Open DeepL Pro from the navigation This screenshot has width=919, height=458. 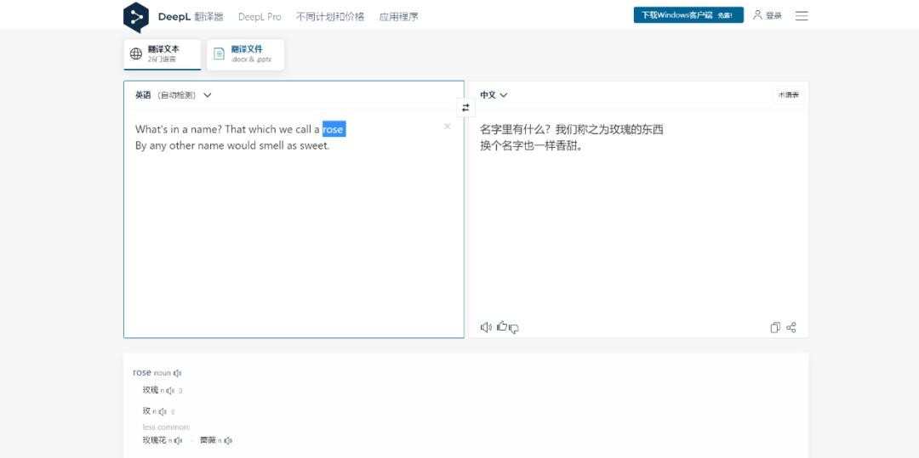(x=260, y=16)
